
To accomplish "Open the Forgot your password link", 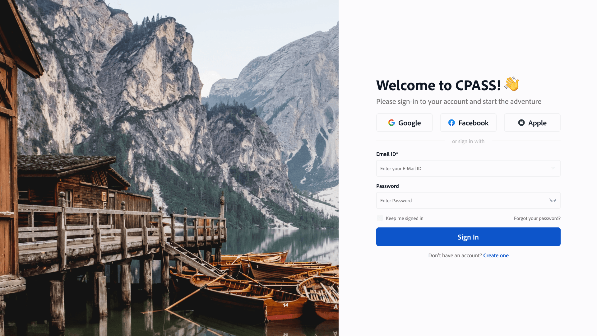I will tap(537, 218).
